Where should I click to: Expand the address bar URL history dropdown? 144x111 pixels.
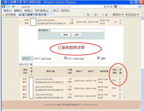(x=105, y=7)
